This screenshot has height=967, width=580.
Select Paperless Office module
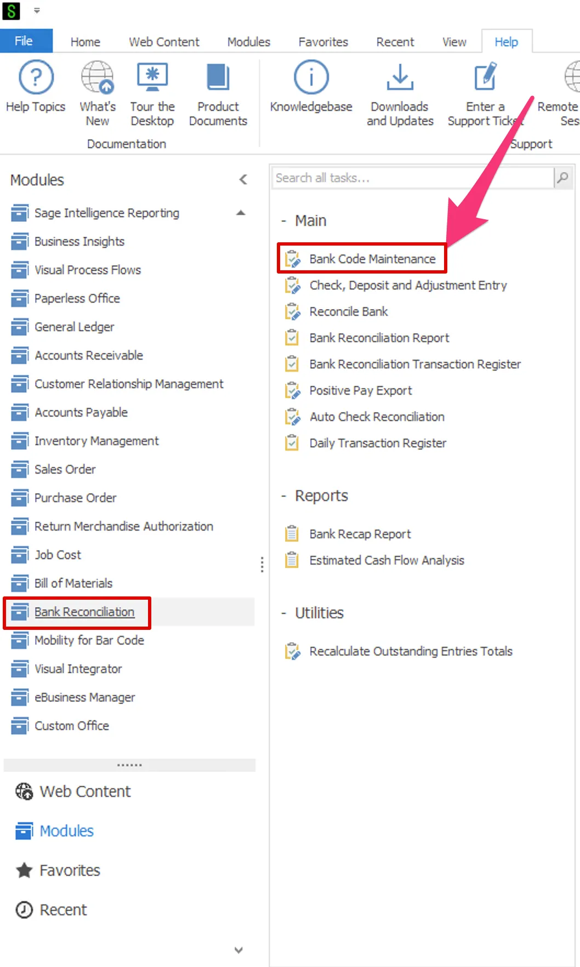(77, 298)
